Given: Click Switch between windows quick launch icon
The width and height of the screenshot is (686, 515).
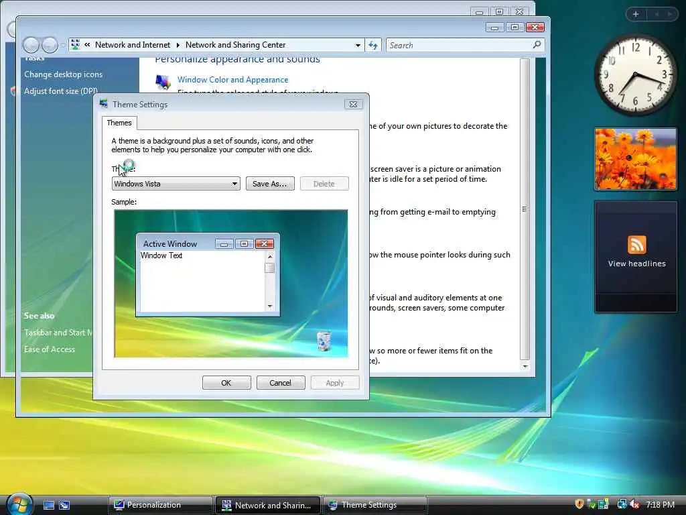Looking at the screenshot, I should [x=64, y=505].
